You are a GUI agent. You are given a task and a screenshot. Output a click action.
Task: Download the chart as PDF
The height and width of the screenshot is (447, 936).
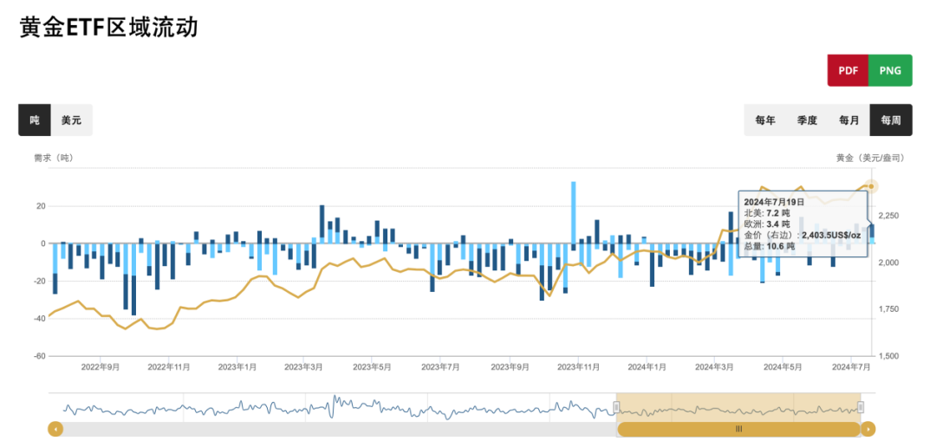848,70
